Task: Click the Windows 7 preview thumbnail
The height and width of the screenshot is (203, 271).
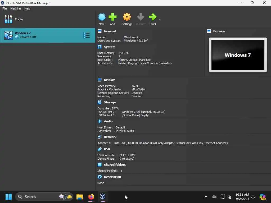Action: coord(238,55)
